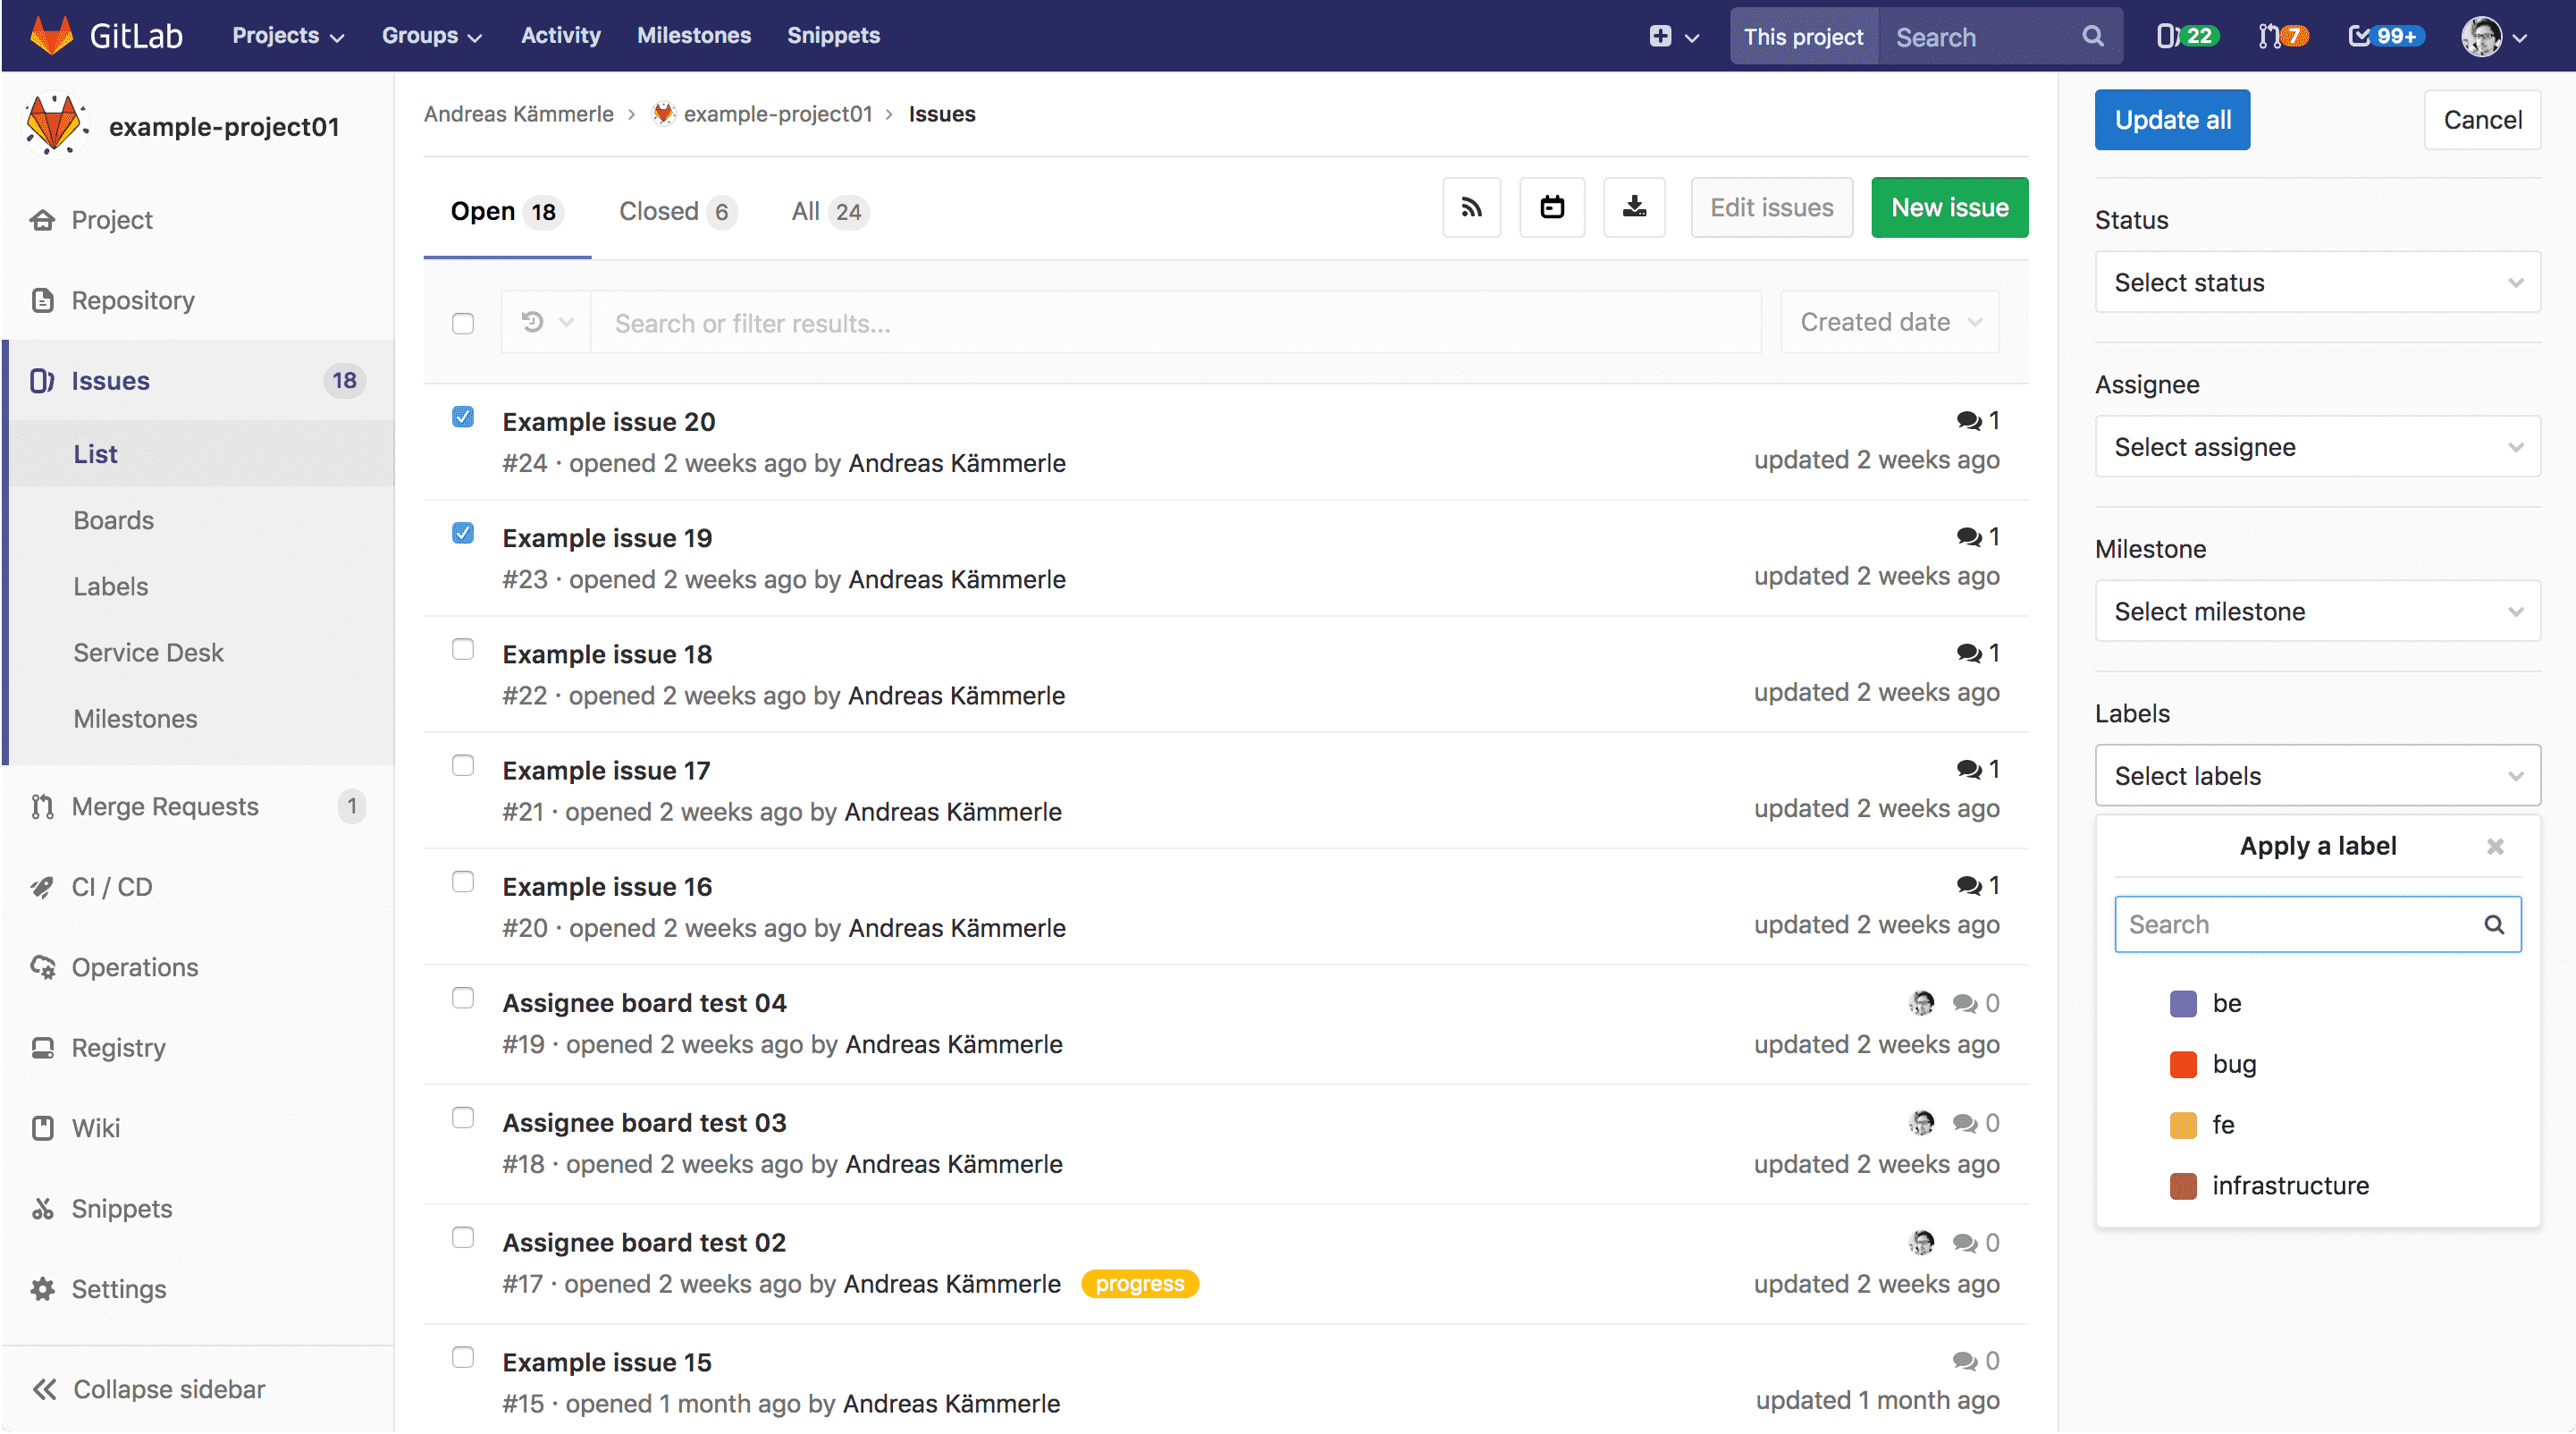The width and height of the screenshot is (2576, 1434).
Task: Open the Boards item in sidebar
Action: [x=113, y=520]
